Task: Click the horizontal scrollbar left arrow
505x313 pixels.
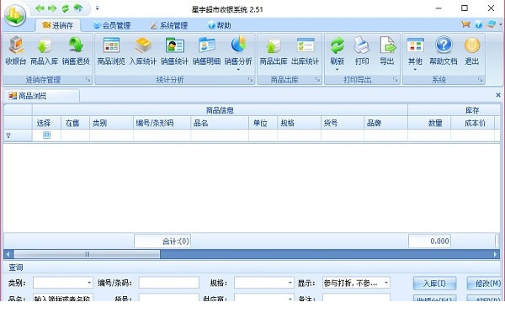Action: pyautogui.click(x=8, y=254)
